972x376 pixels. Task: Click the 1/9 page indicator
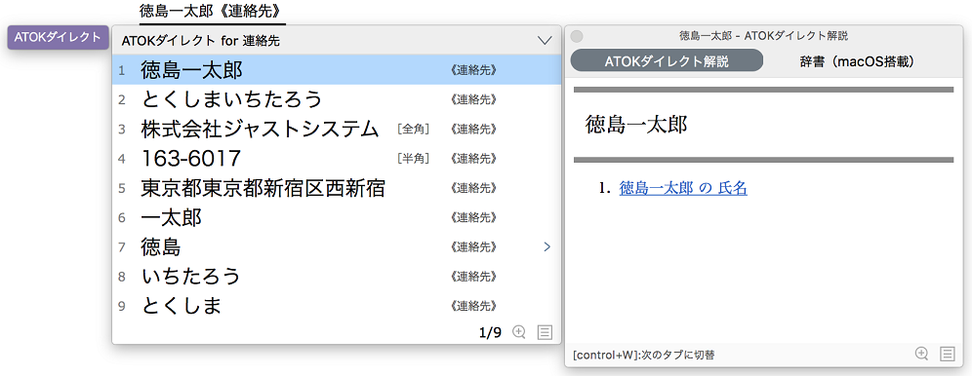(x=490, y=333)
